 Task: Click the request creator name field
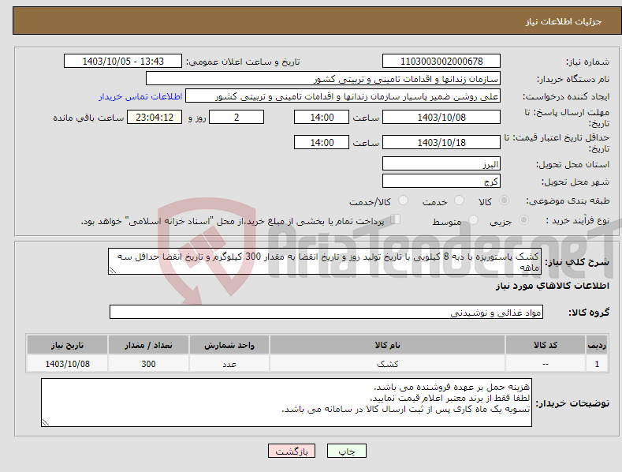pos(343,96)
